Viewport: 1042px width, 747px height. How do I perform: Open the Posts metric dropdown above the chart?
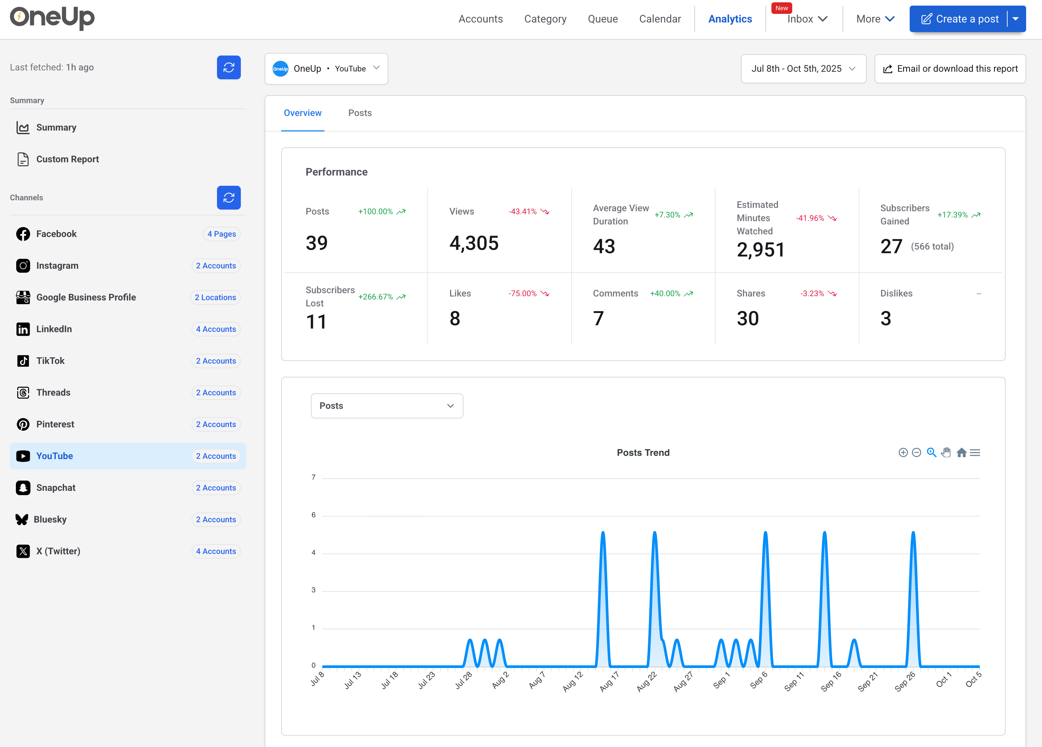[x=386, y=406]
